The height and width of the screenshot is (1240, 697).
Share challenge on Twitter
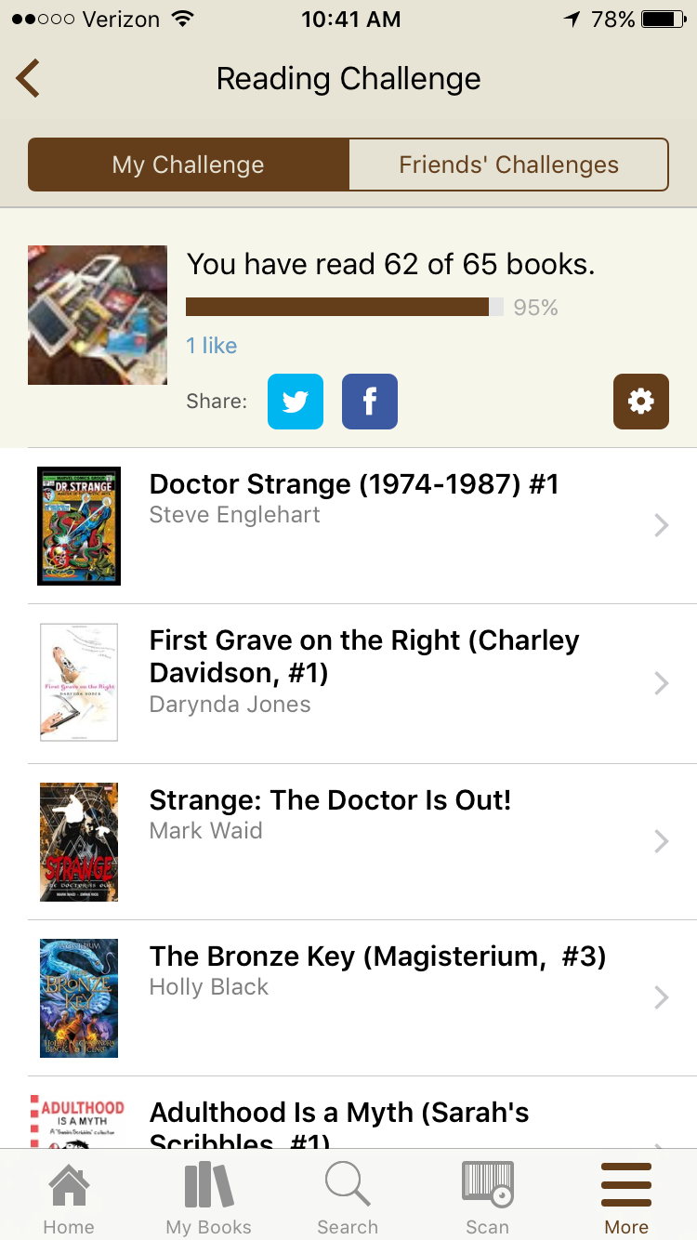[296, 402]
